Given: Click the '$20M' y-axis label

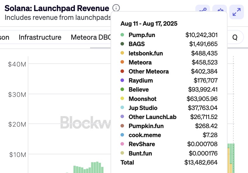Looking at the screenshot, I should click(17, 125).
